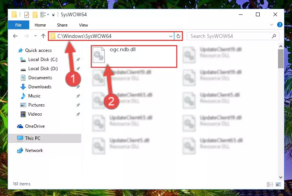The height and width of the screenshot is (196, 292).
Task: Click the Quick access star icon
Action: (21, 50)
